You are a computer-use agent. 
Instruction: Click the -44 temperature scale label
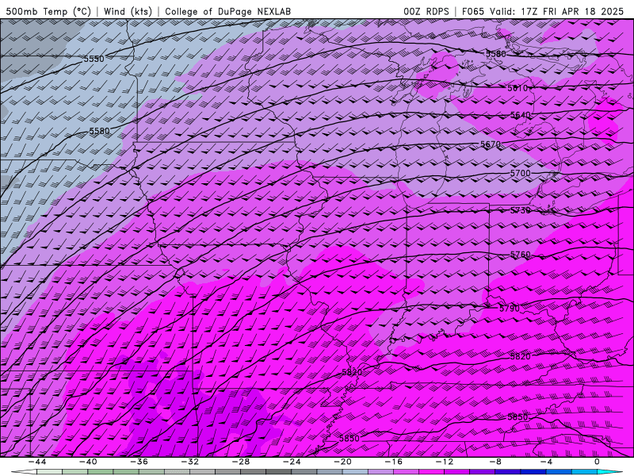(37, 463)
